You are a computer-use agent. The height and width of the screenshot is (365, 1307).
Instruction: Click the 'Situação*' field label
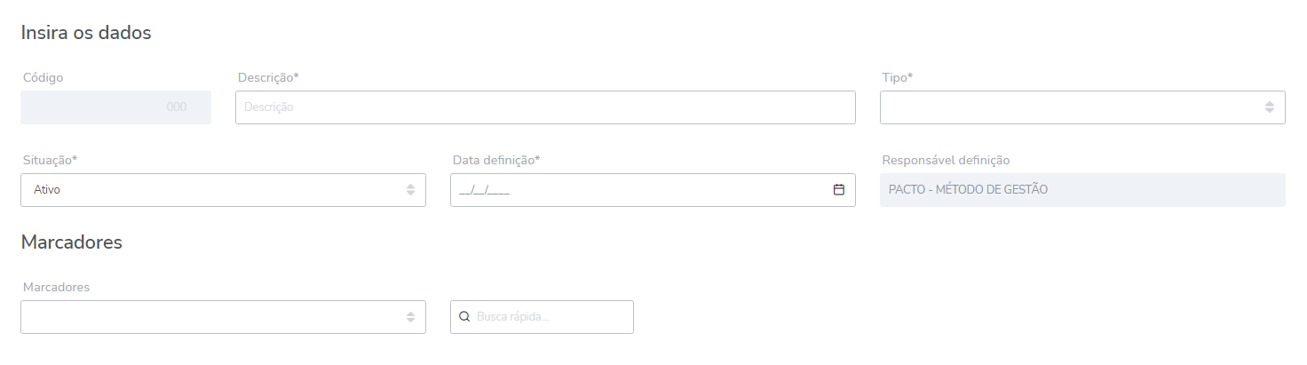pyautogui.click(x=50, y=160)
